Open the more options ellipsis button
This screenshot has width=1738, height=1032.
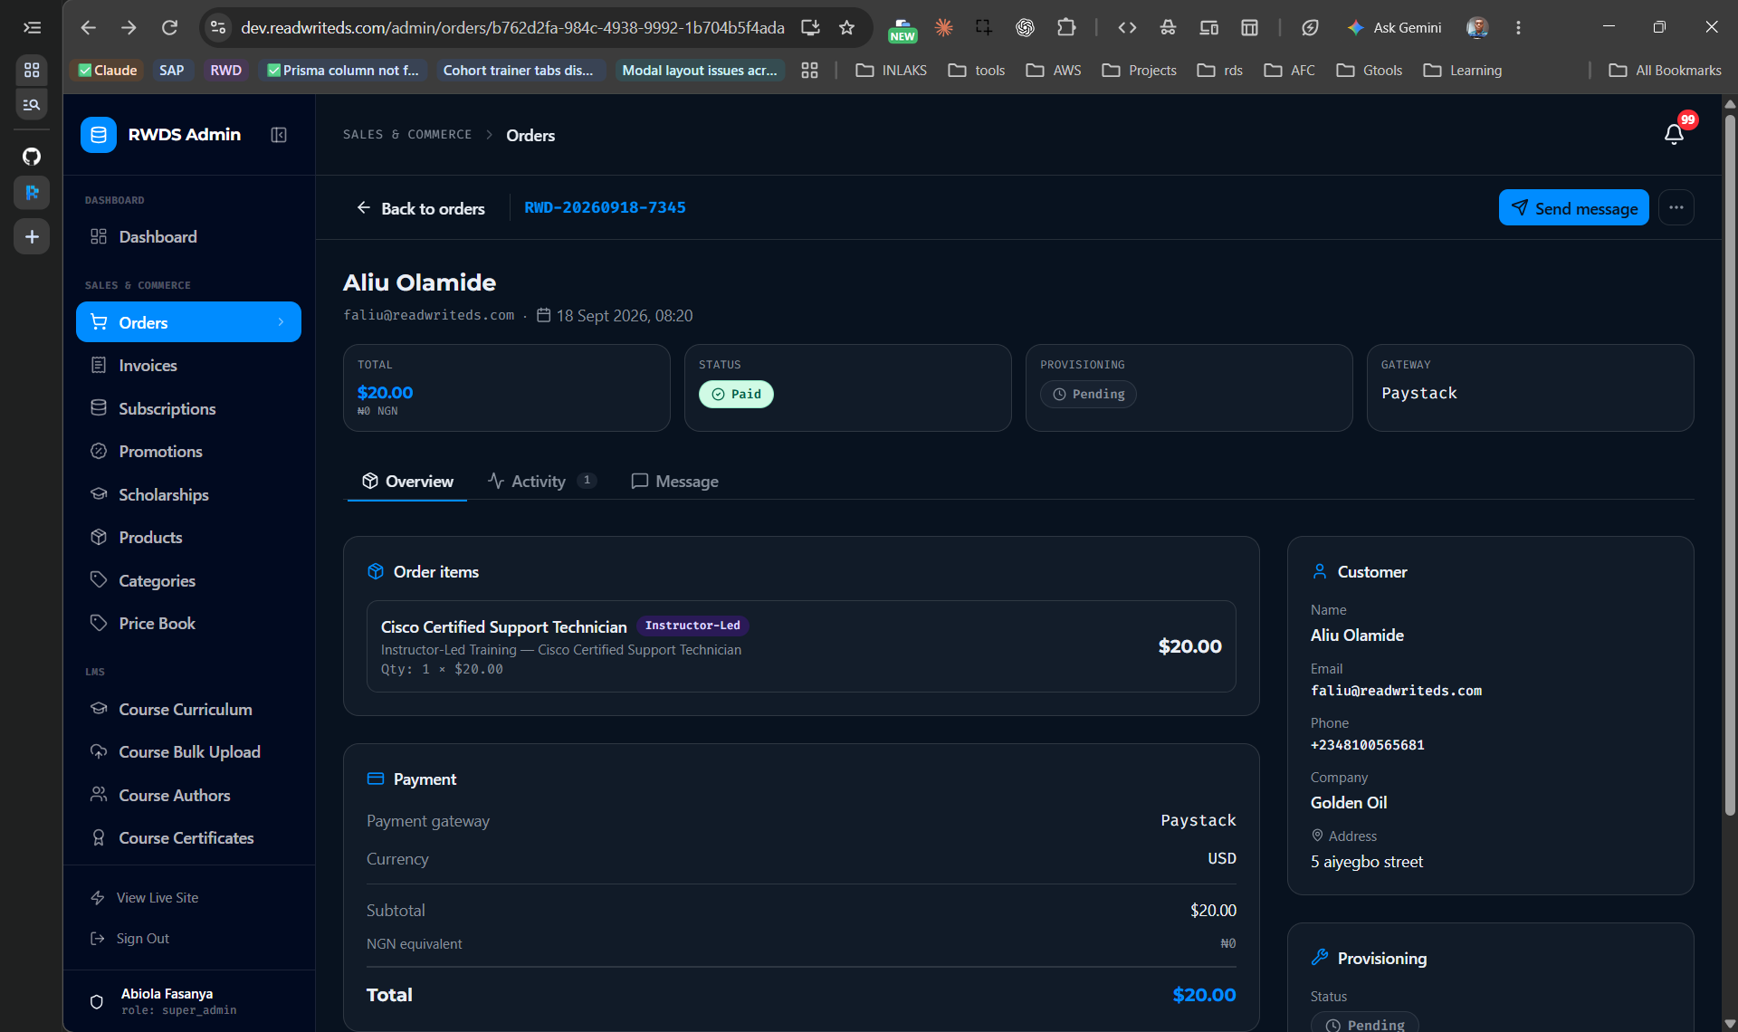tap(1676, 207)
